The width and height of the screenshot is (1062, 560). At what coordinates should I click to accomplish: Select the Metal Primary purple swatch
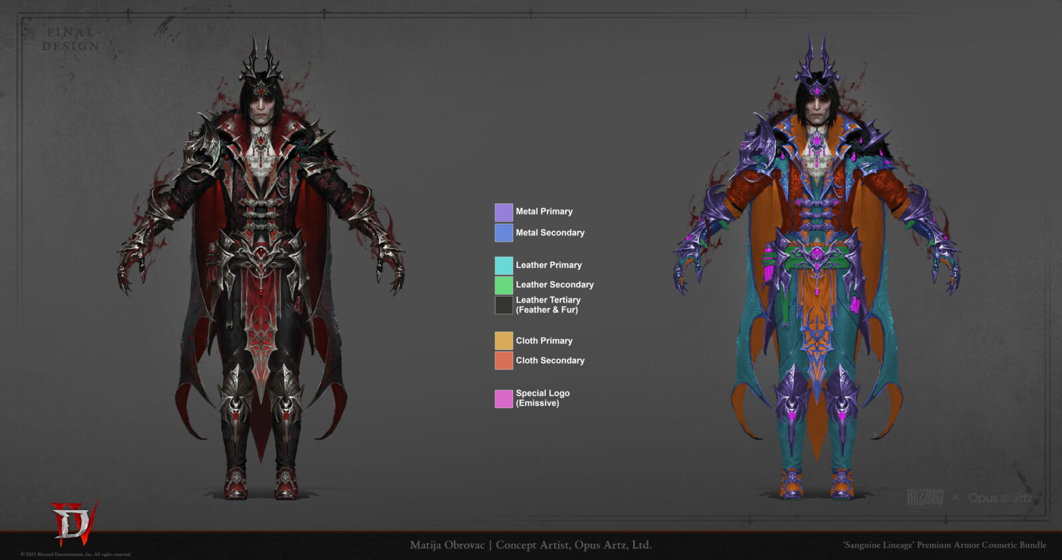point(504,212)
